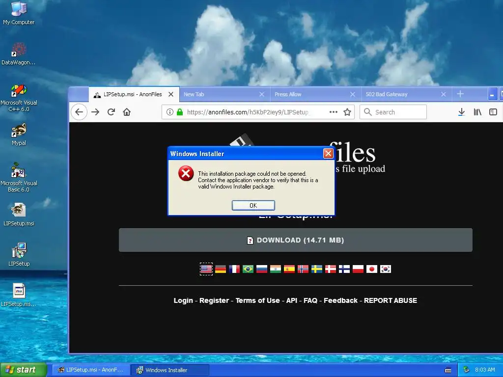The height and width of the screenshot is (377, 503).
Task: Select the Swedish flag language
Action: click(317, 269)
